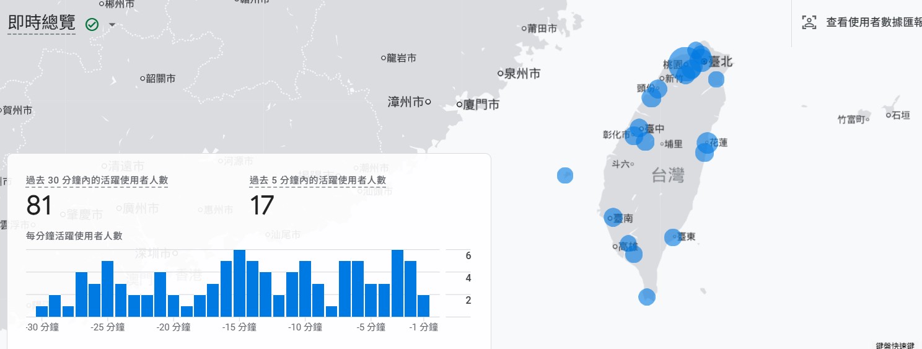Click the largest bubble over 桃園
Screen dimensions: 922x349
pyautogui.click(x=684, y=64)
